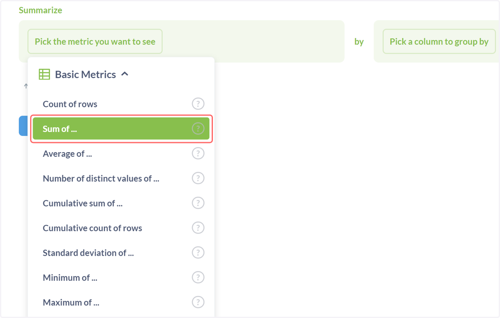Click help icon beside Cumulative sum of
Screen dimensions: 500x318
pos(198,203)
